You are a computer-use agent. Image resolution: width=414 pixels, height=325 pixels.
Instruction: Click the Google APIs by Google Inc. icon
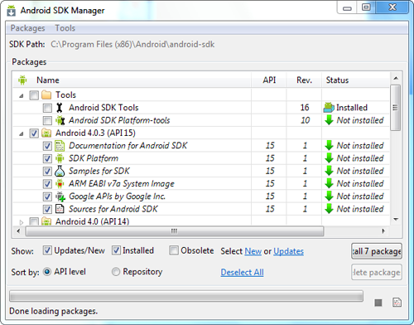[60, 196]
